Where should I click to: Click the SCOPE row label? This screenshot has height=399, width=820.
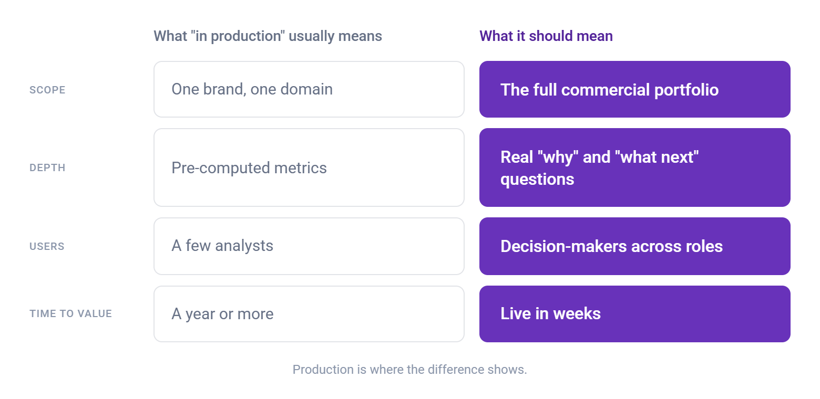[47, 90]
